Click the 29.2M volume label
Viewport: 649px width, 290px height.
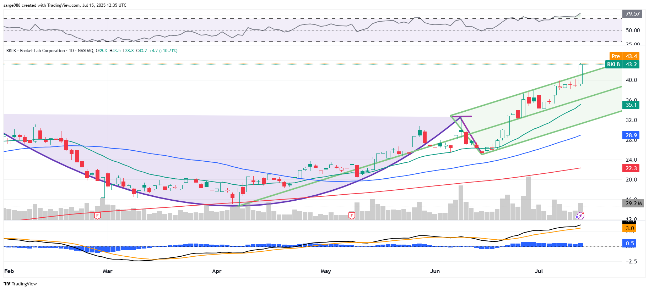633,203
